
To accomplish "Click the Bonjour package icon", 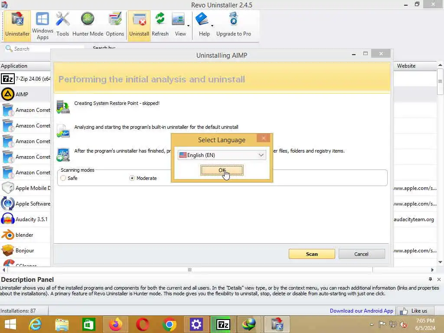I will click(x=8, y=250).
